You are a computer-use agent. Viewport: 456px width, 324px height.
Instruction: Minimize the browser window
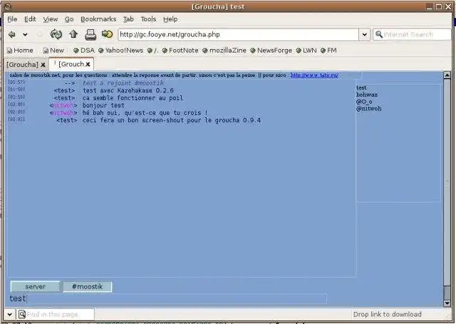click(x=430, y=6)
